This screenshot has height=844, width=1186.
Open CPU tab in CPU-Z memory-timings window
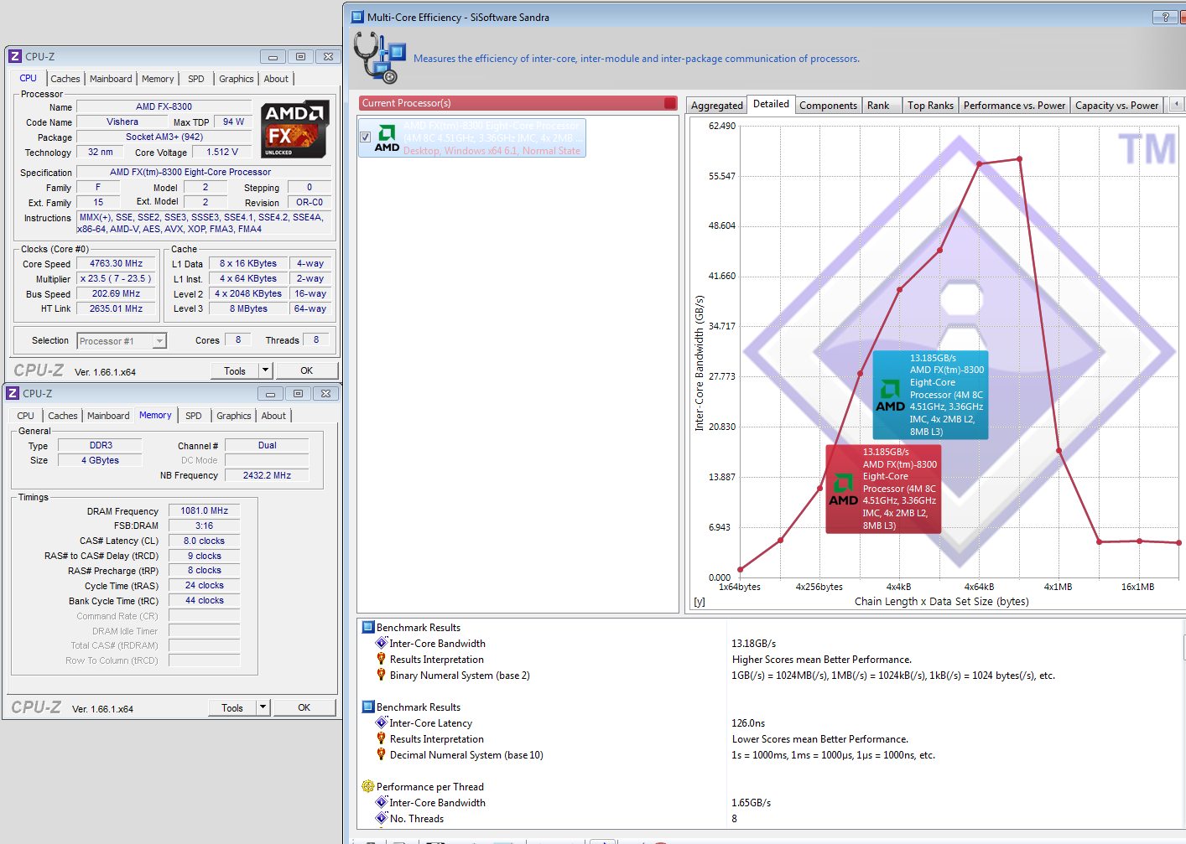[x=26, y=416]
